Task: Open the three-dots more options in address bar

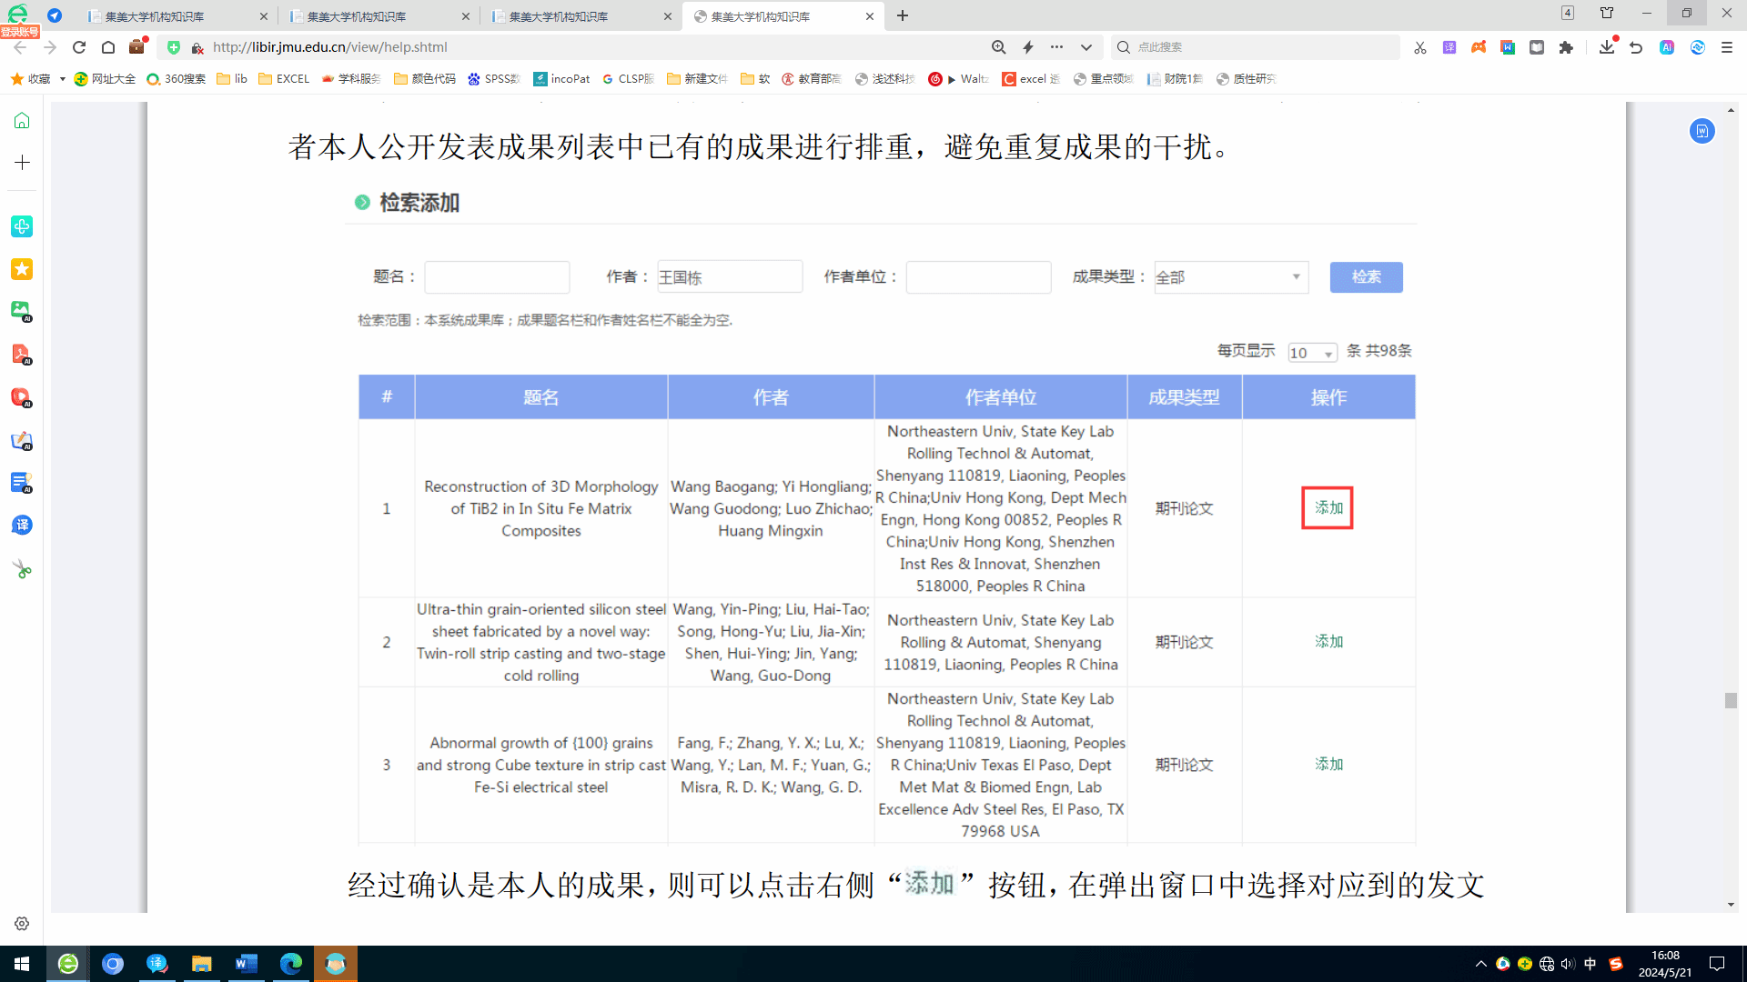Action: (1056, 47)
